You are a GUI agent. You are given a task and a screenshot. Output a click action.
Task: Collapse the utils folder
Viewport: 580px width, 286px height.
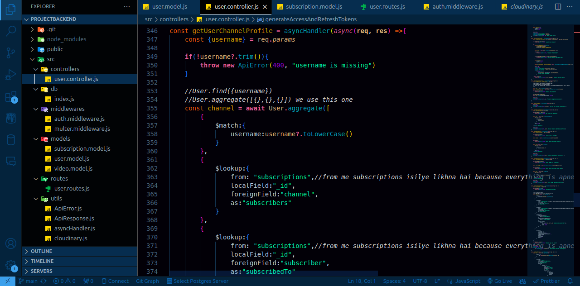(x=36, y=198)
